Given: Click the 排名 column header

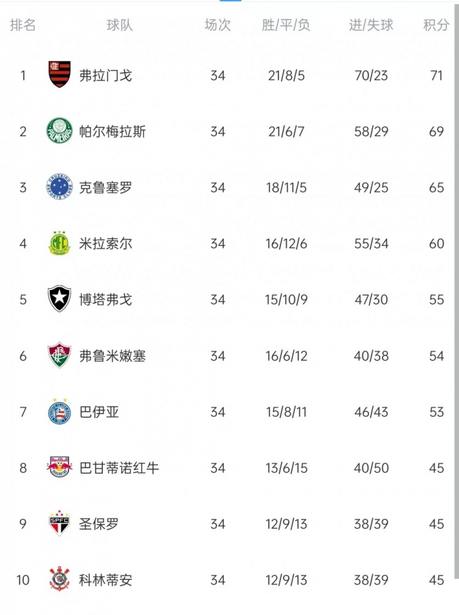Looking at the screenshot, I should click(x=23, y=25).
